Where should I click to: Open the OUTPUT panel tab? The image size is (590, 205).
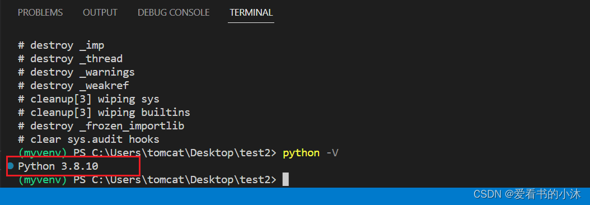pos(100,12)
